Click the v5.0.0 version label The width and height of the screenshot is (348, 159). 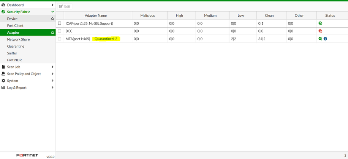pyautogui.click(x=51, y=157)
